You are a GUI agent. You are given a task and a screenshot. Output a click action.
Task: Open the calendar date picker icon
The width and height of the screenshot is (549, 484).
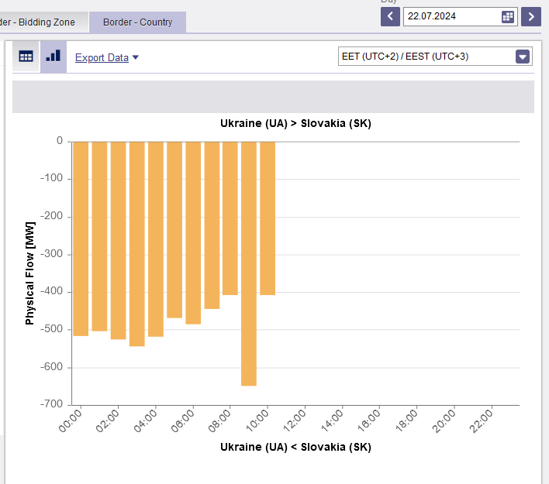pos(508,16)
